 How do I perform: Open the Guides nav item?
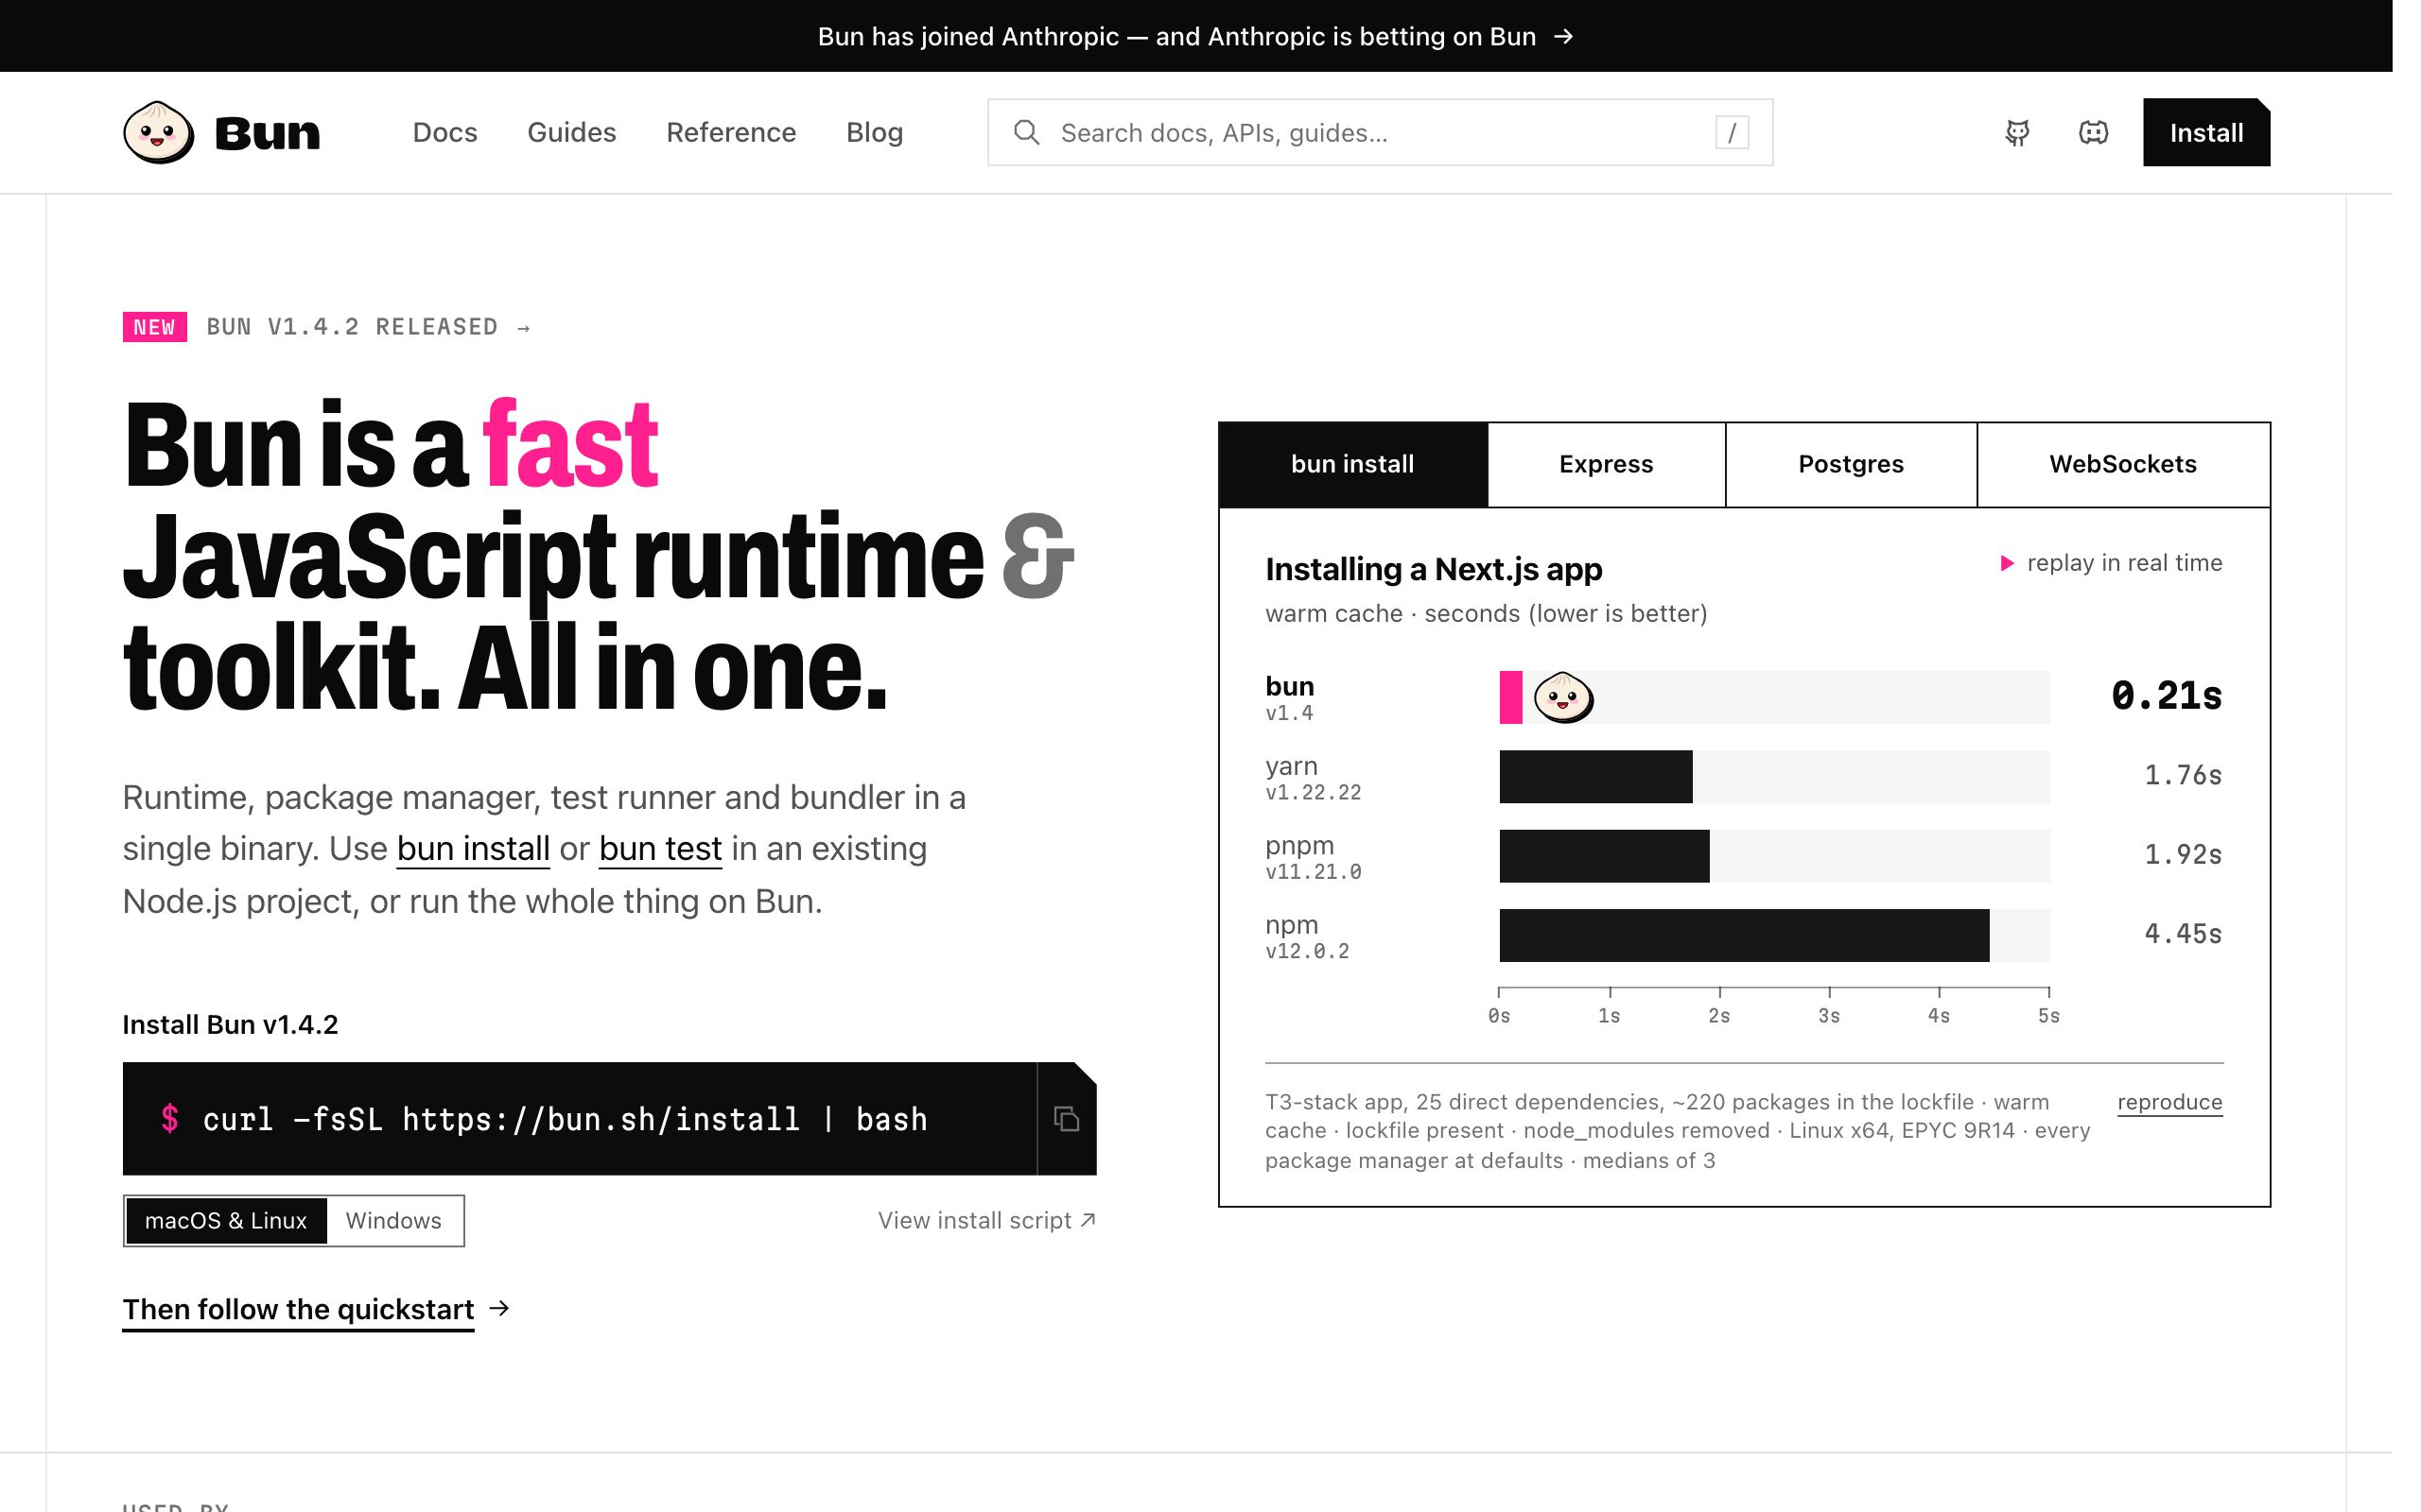click(571, 132)
